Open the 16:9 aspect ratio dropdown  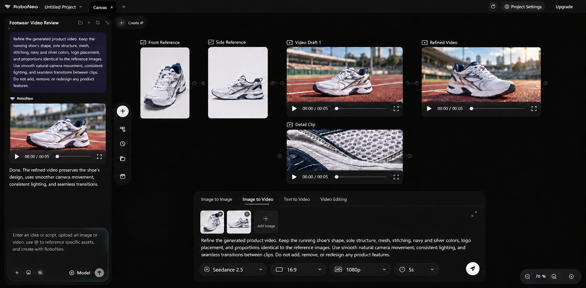(x=298, y=270)
